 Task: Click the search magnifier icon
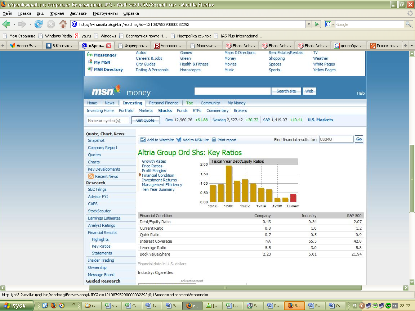409,24
